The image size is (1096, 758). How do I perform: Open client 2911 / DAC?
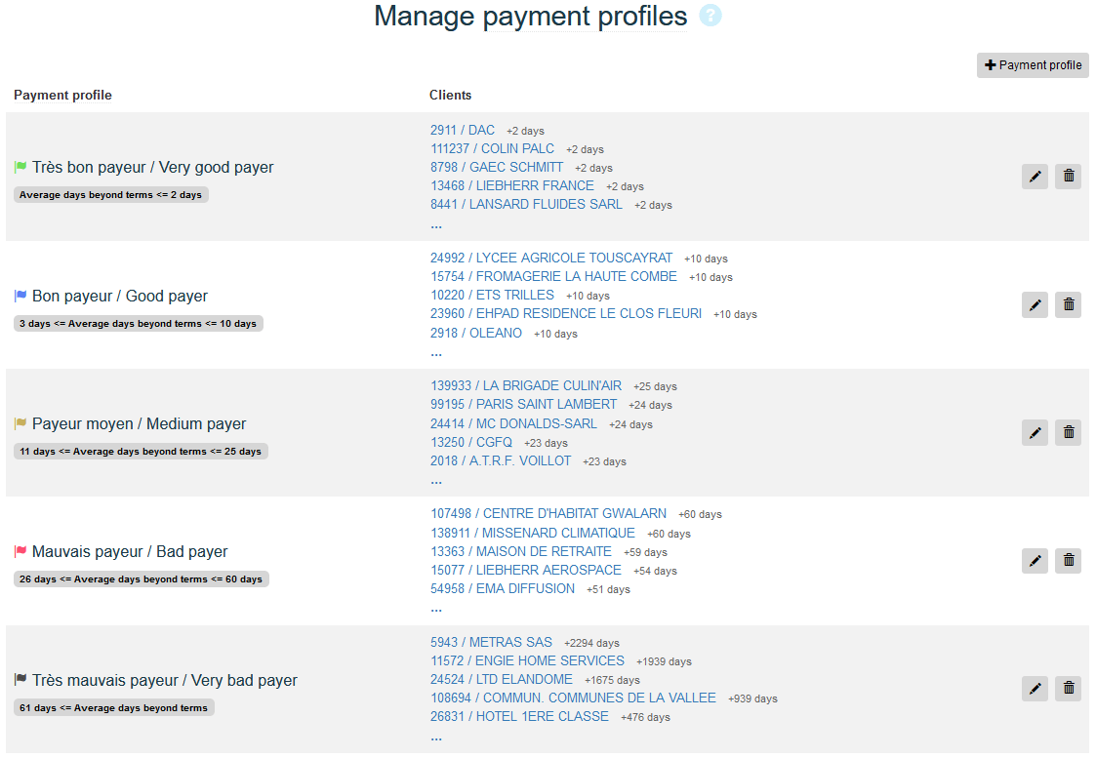463,130
